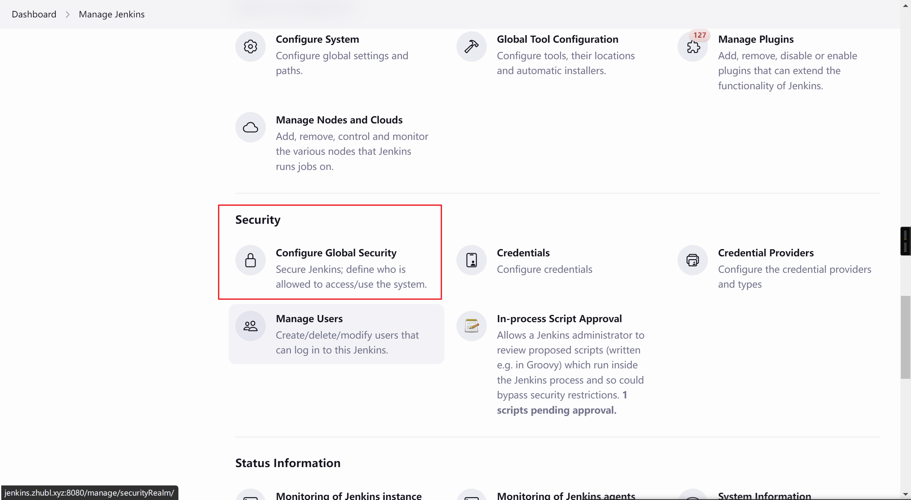Click the scripts pending approval text
The height and width of the screenshot is (500, 911).
[556, 410]
